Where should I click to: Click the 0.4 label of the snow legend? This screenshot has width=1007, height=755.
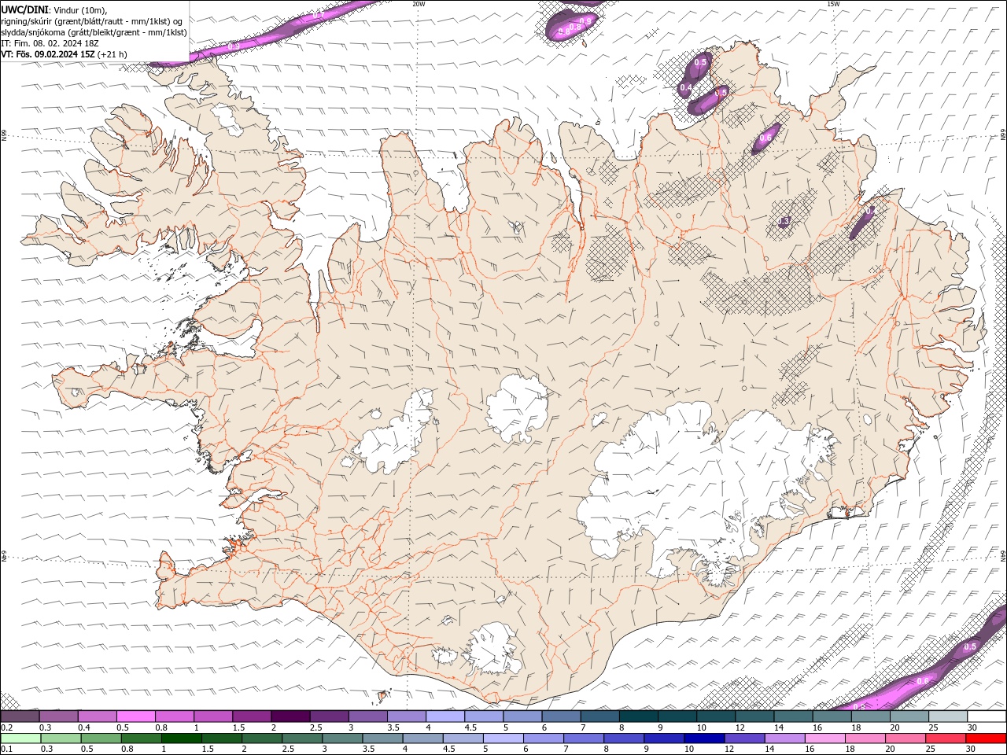tap(84, 727)
